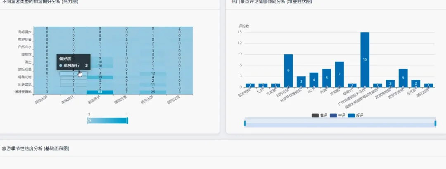The height and width of the screenshot is (169, 446).
Task: Click the heatmap cell showing 10
Action: (x=100, y=62)
